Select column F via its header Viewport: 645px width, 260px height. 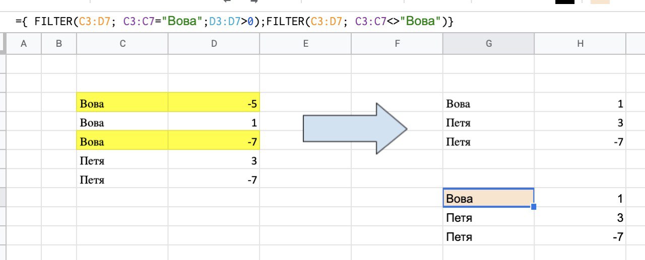(x=397, y=44)
